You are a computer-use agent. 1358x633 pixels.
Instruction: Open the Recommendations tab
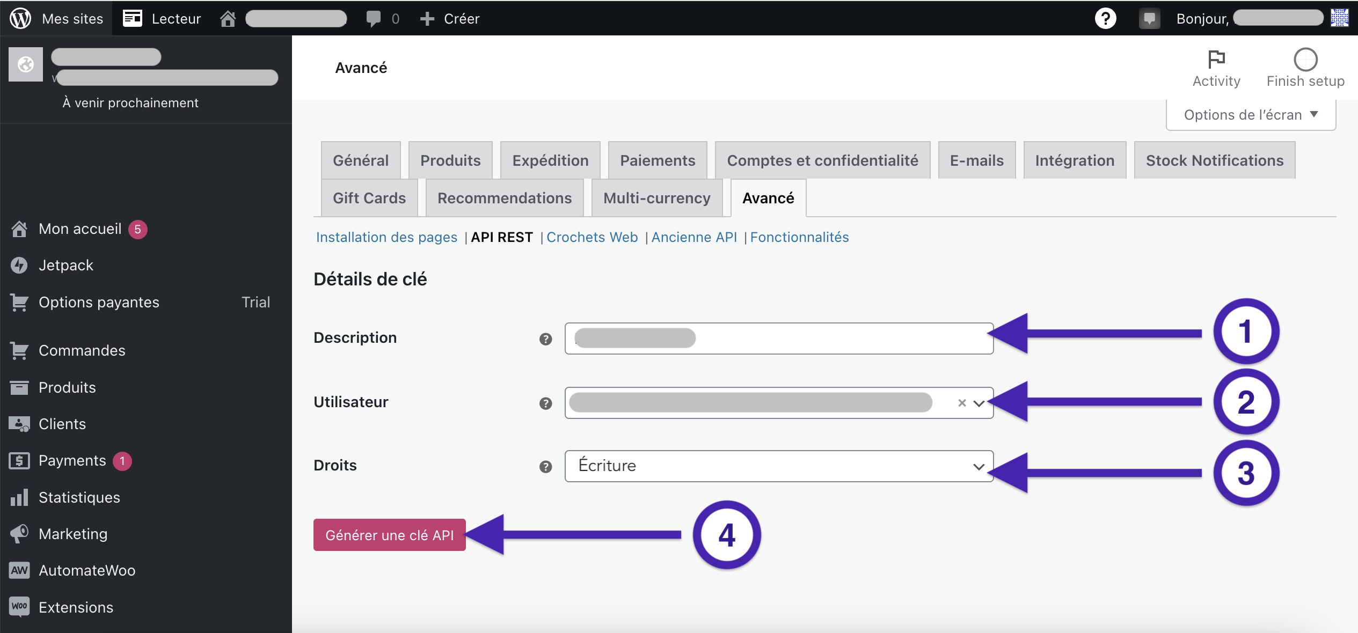pos(505,198)
